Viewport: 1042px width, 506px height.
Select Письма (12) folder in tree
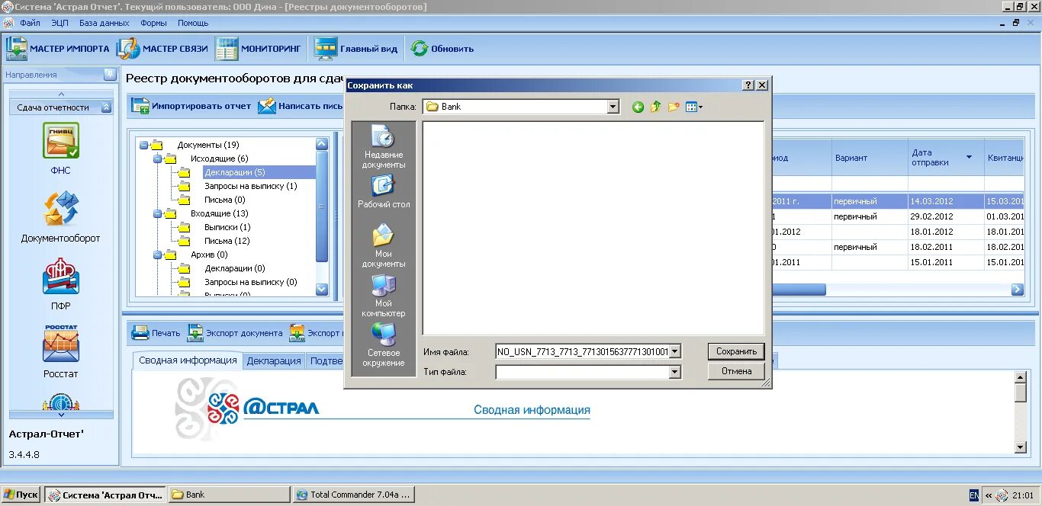(x=227, y=241)
